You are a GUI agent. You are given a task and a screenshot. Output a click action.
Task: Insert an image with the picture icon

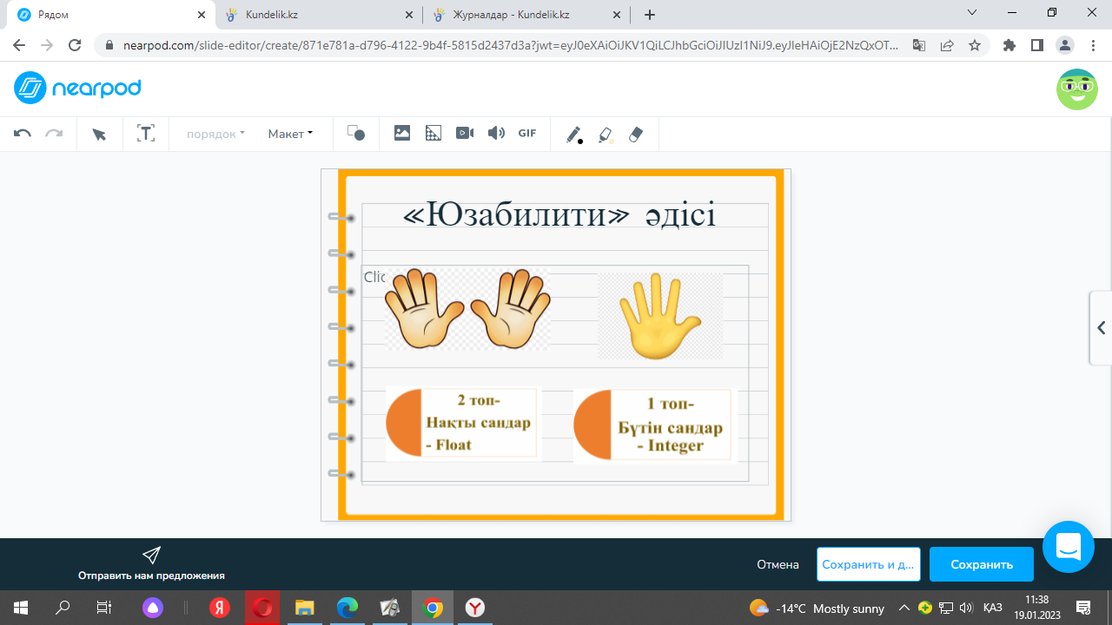click(402, 133)
